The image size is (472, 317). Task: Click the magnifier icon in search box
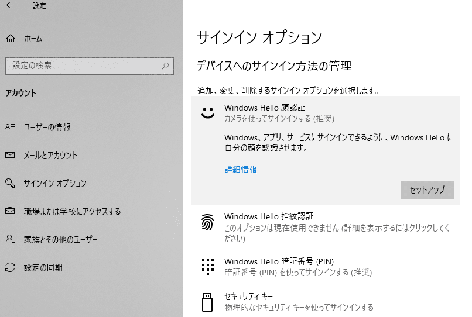[165, 66]
